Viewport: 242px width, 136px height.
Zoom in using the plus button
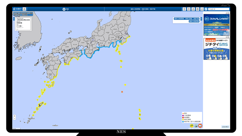[x=14, y=116]
